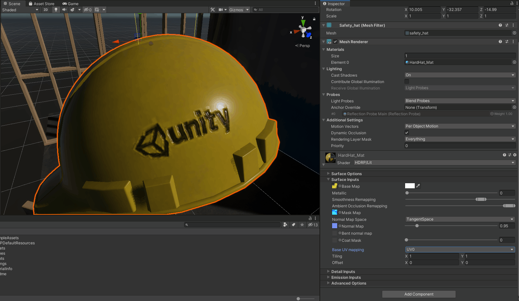Image resolution: width=519 pixels, height=301 pixels.
Task: Toggle scene effects (skybox/fog) icon
Action: [72, 10]
